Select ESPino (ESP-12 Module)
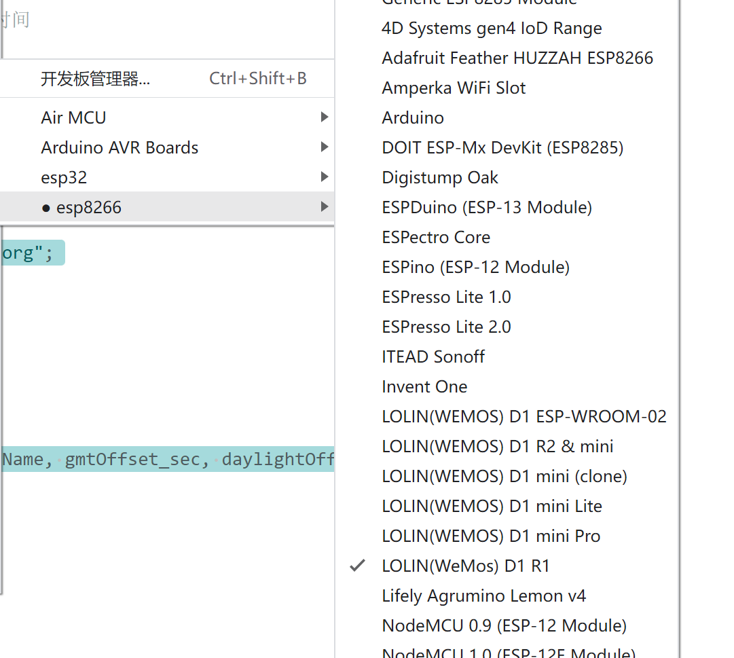The width and height of the screenshot is (734, 658). (507, 268)
